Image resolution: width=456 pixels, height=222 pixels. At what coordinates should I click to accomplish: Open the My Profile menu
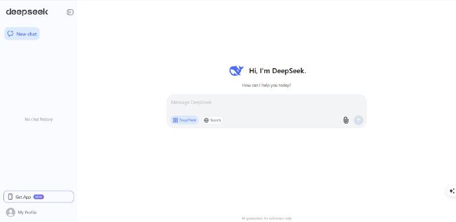point(22,212)
